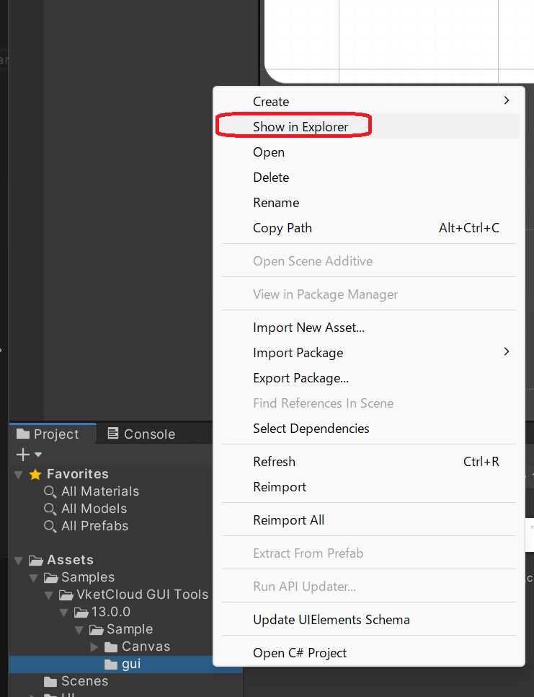
Task: Click the Scenes folder icon
Action: pyautogui.click(x=50, y=681)
